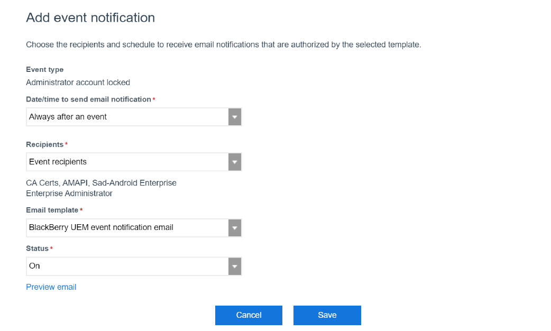Screen dimensions: 551x331
Task: Click the 'Enterprise Administrator' recipient text
Action: pyautogui.click(x=69, y=194)
